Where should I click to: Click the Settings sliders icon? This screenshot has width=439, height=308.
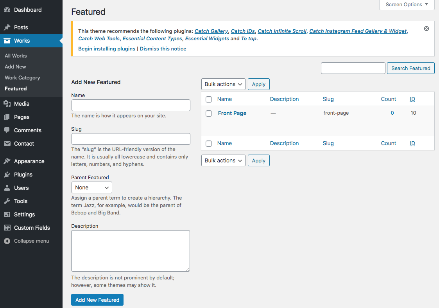tap(7, 214)
